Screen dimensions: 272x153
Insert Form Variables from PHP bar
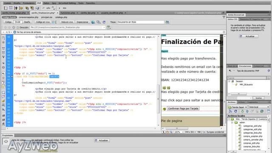[x=6, y=8]
